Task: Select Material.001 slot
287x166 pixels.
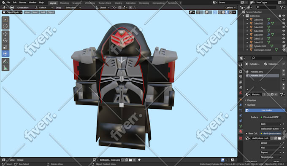Action: 263,72
